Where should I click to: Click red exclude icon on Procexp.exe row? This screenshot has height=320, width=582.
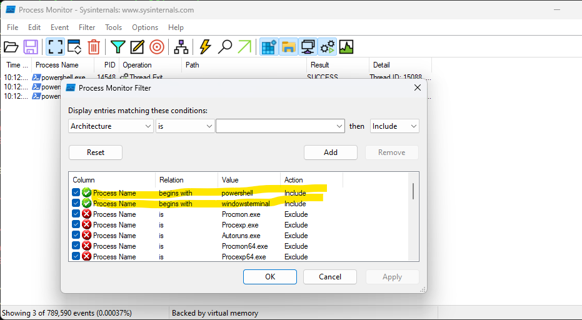(86, 224)
